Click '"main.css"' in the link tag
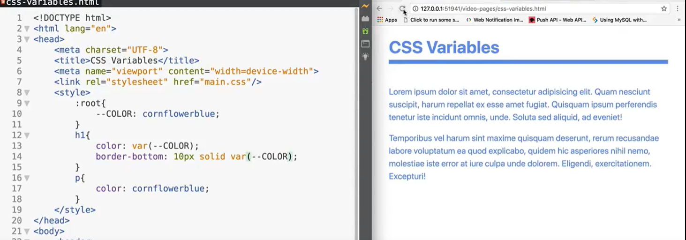 tap(226, 82)
